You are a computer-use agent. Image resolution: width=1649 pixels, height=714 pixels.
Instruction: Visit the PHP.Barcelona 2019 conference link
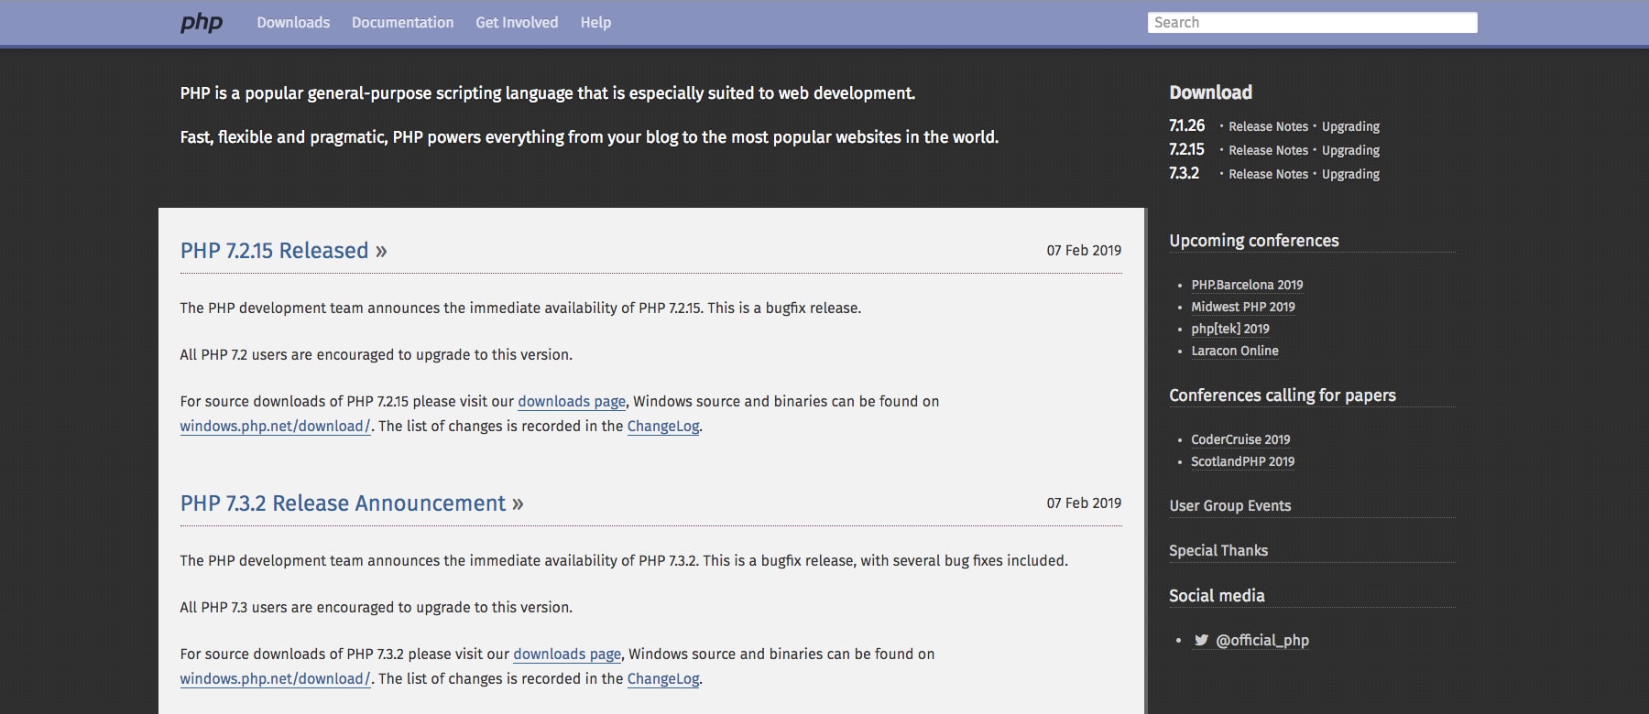(x=1247, y=285)
